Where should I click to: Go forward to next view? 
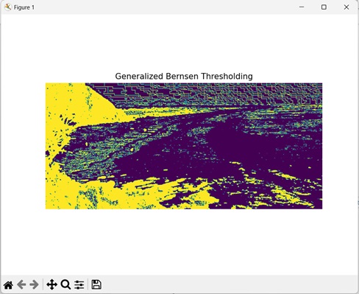pyautogui.click(x=34, y=285)
